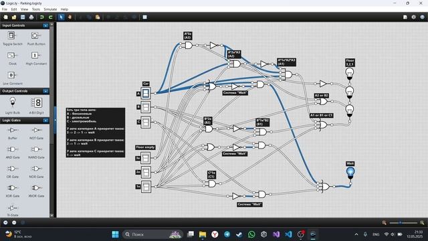Print the circuit using printer icon
This screenshot has width=428, height=241.
coord(31,17)
